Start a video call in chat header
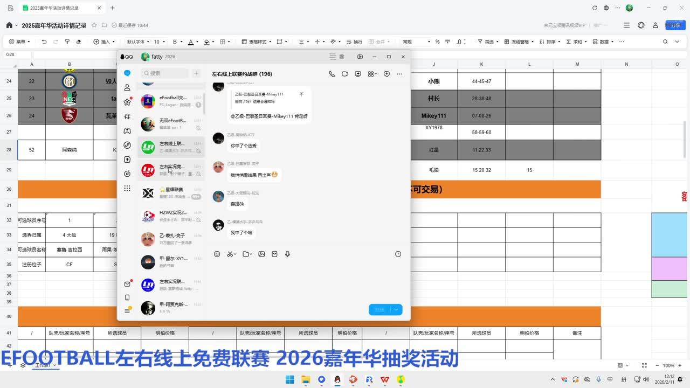The image size is (690, 388). pos(345,74)
